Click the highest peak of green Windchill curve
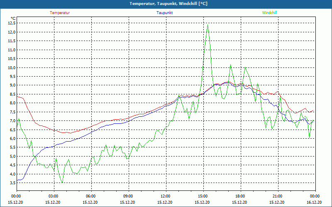The image size is (332, 207). [x=207, y=25]
